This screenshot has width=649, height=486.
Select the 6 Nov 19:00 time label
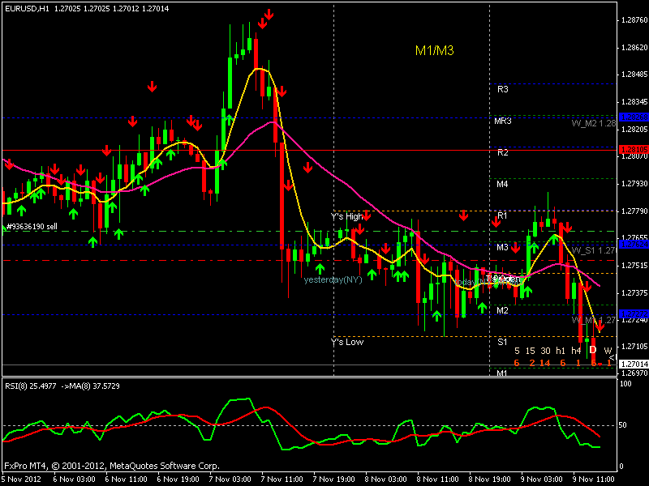178,480
